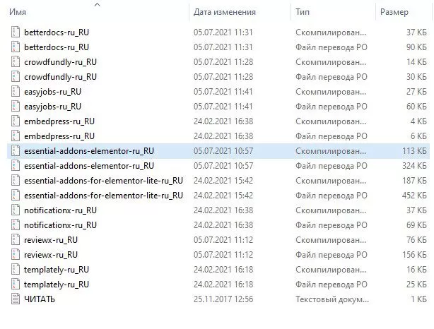Screen dimensions: 434x329
Task: Select the 76 КБ reviewx-ru_RU file name
Action: 50,240
